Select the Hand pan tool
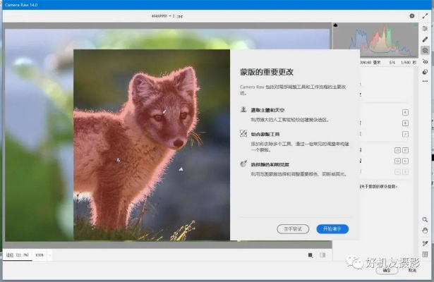 pyautogui.click(x=425, y=231)
